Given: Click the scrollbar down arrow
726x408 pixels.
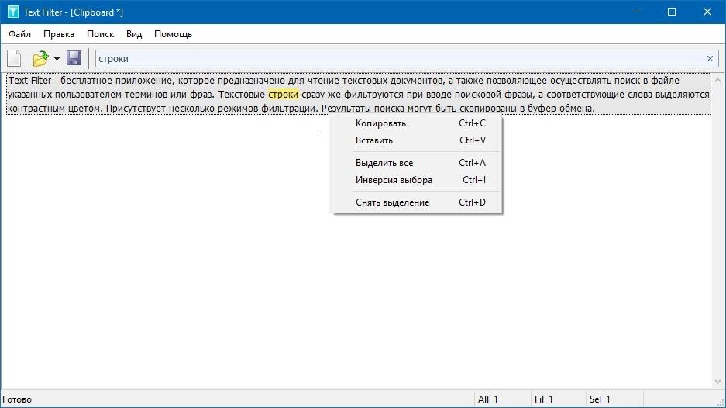Looking at the screenshot, I should coord(717,382).
